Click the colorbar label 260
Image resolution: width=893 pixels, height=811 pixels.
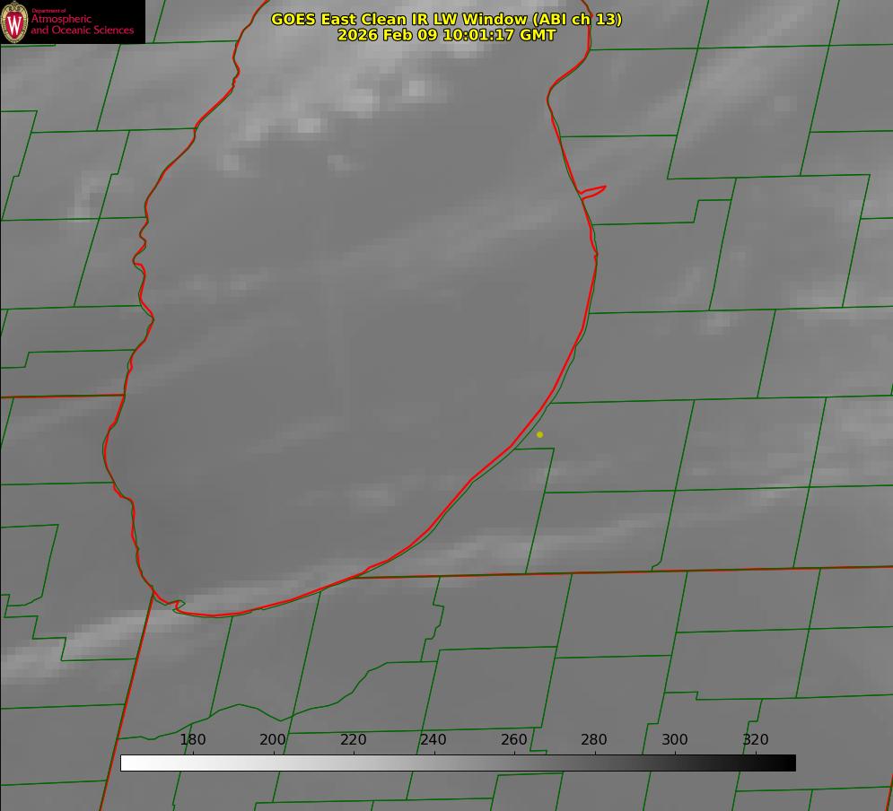[514, 739]
